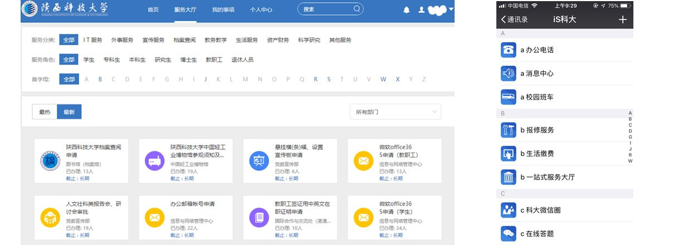Tap the c在线答题 chat icon
Viewport: 693px width, 245px height.
point(508,234)
